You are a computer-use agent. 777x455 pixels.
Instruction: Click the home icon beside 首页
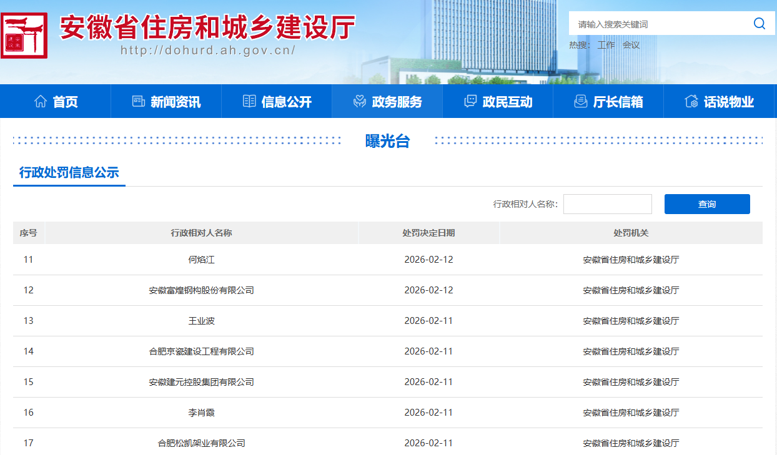pyautogui.click(x=41, y=101)
